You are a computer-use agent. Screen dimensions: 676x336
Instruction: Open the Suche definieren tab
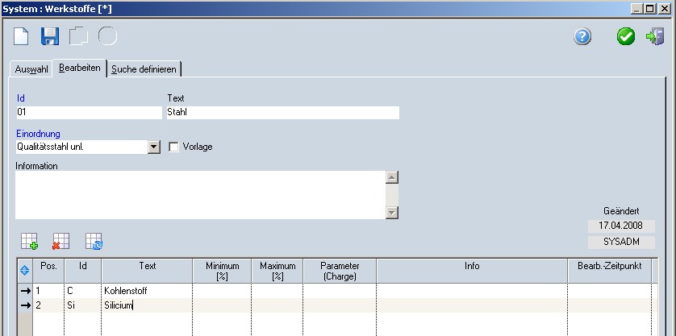(144, 69)
